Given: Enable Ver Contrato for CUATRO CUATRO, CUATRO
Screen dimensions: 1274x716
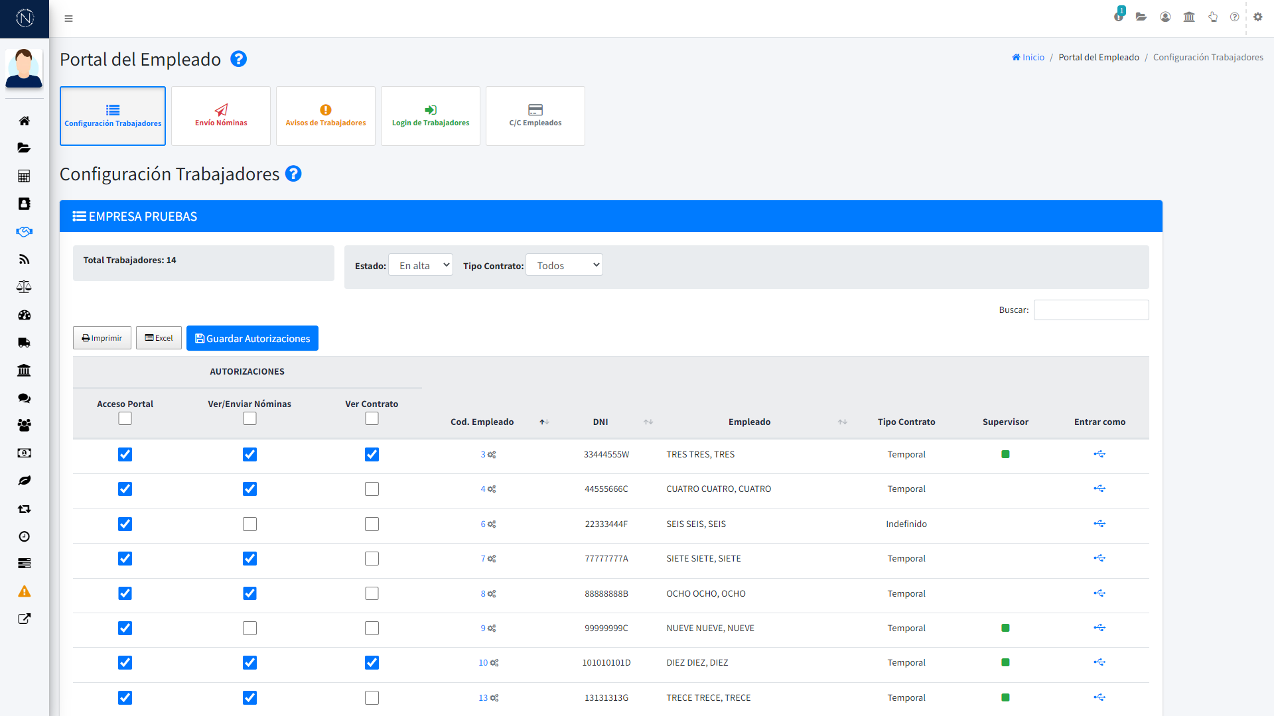Looking at the screenshot, I should pyautogui.click(x=372, y=489).
